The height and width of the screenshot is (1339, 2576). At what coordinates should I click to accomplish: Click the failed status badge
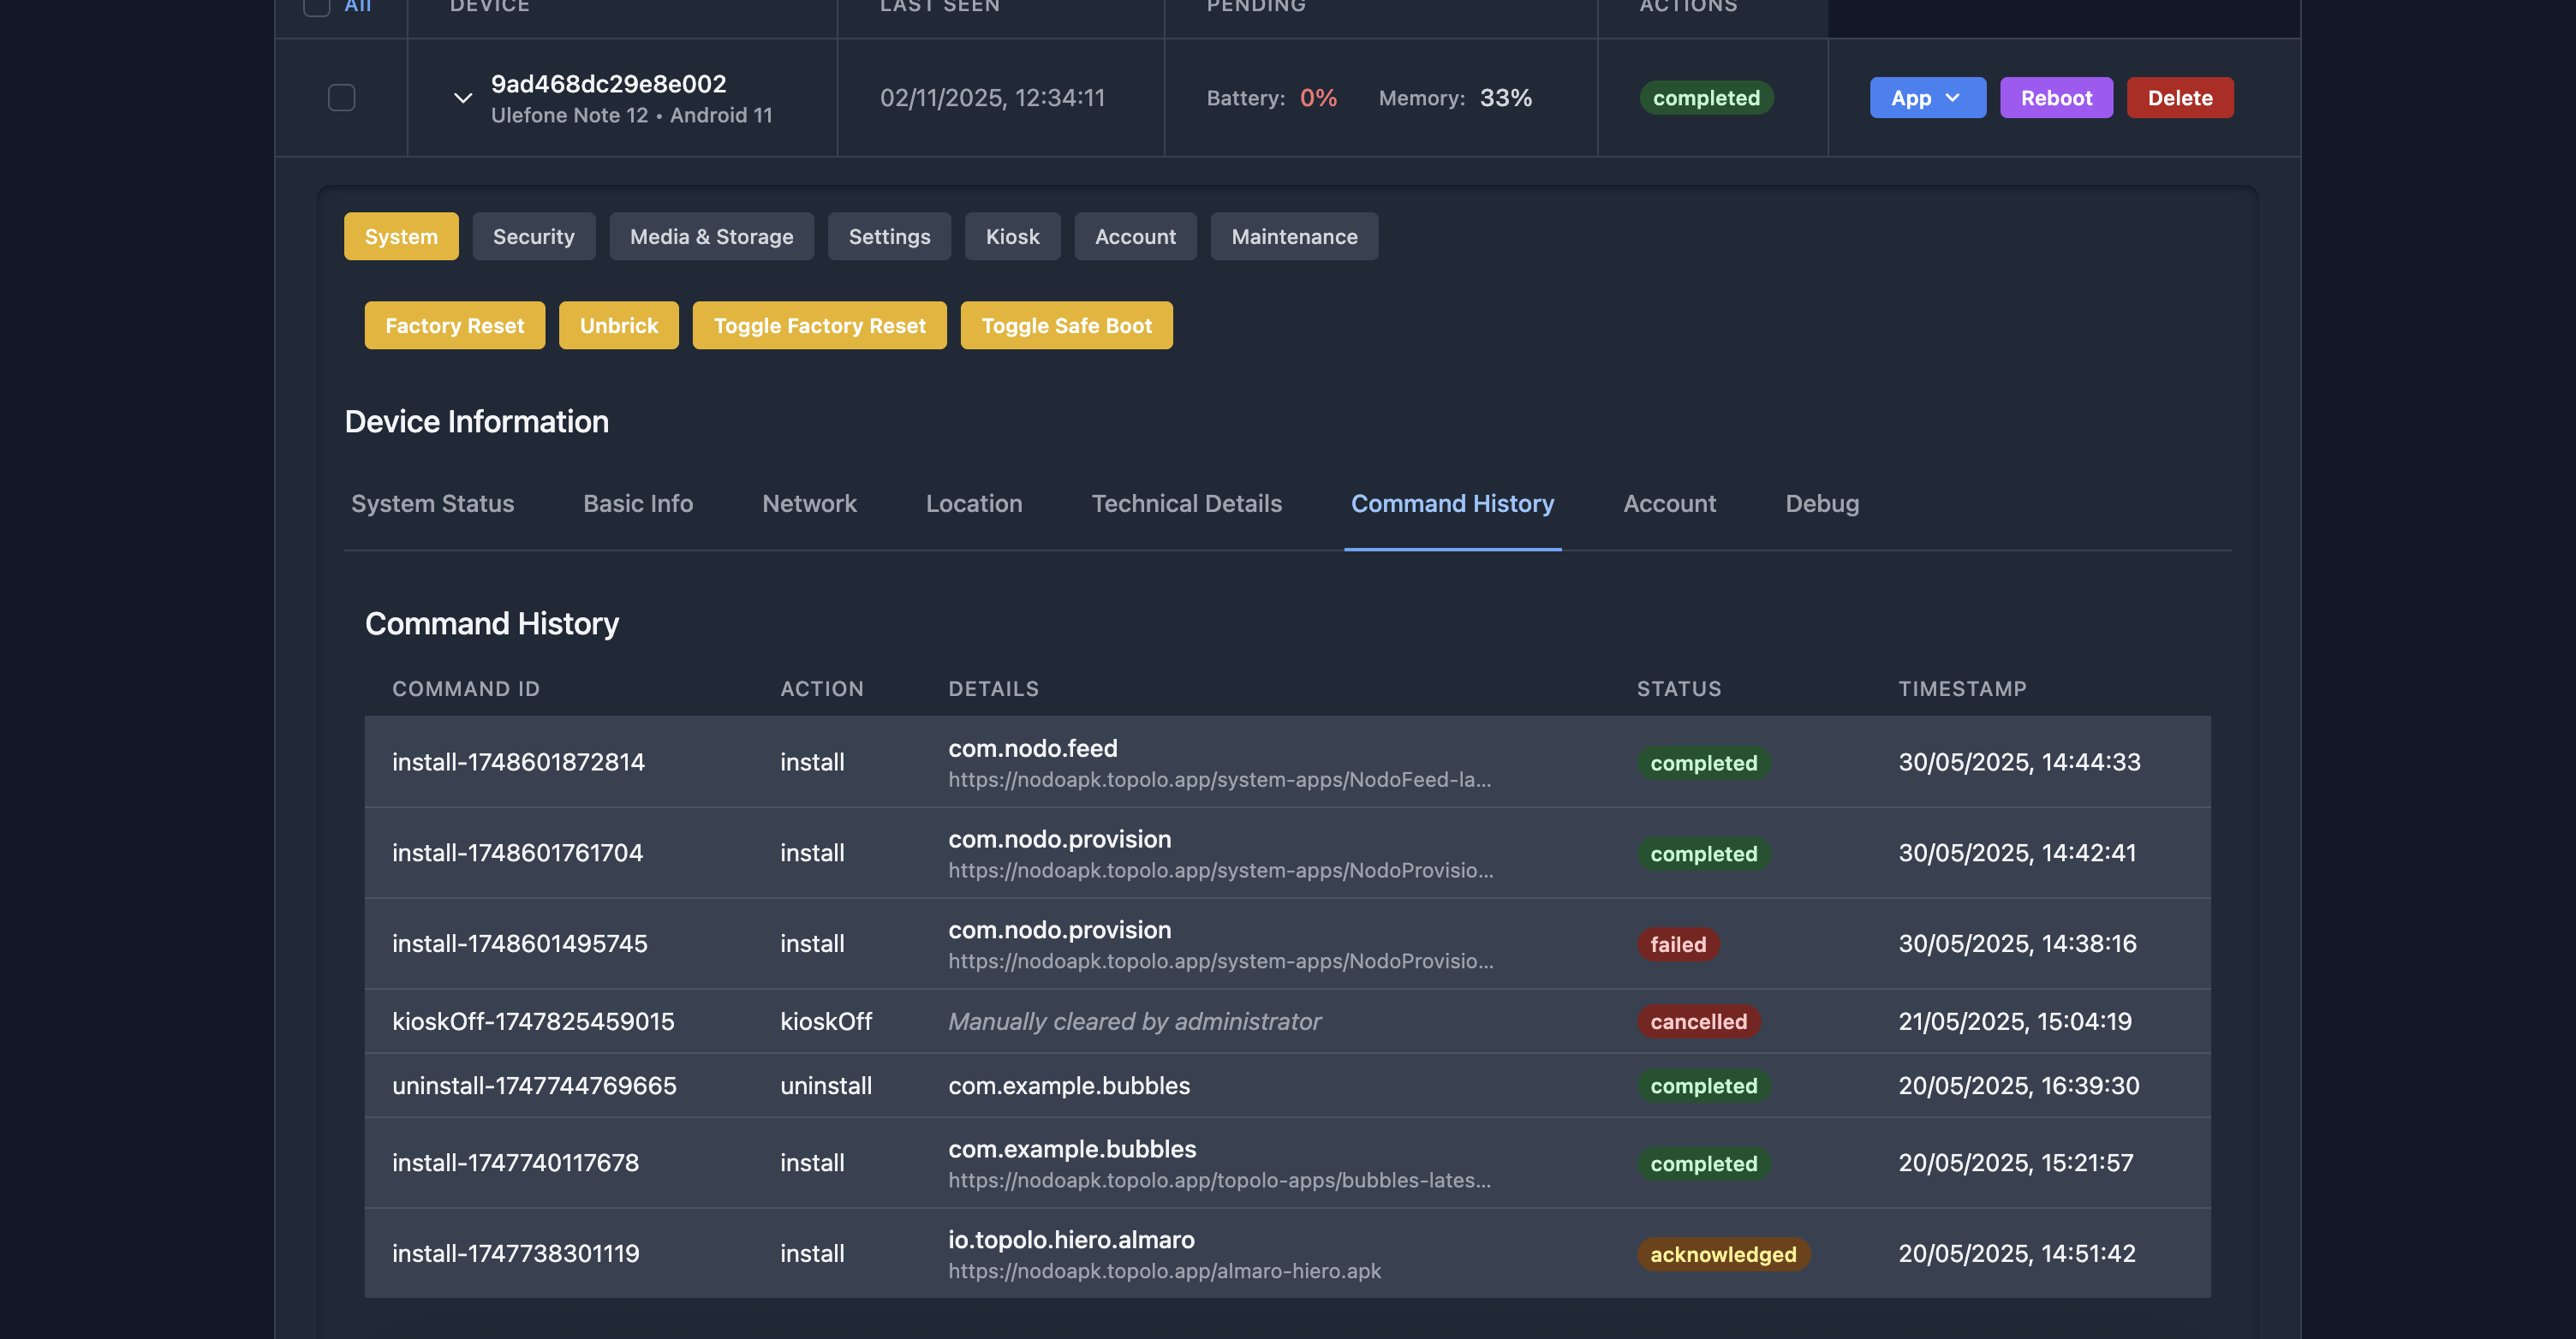(x=1678, y=944)
